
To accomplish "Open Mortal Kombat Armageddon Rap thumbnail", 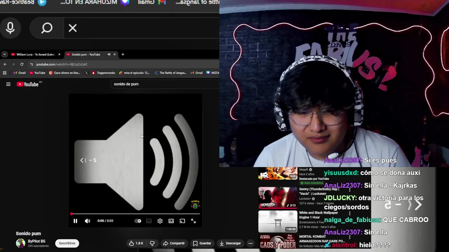I will coord(277,242).
